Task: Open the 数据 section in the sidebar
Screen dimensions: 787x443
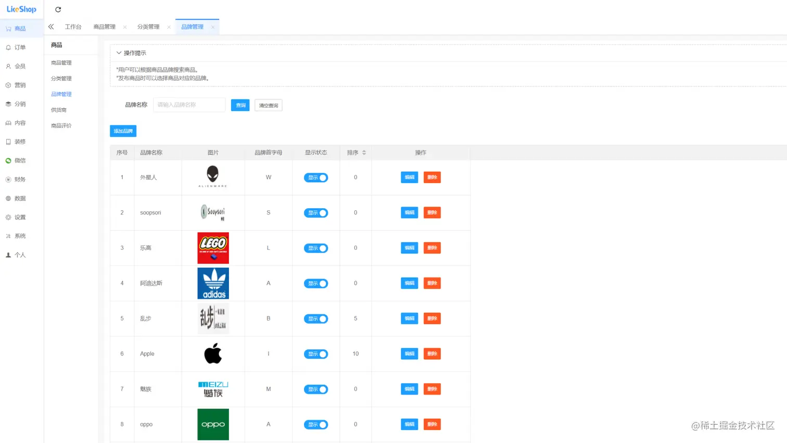Action: click(x=21, y=198)
